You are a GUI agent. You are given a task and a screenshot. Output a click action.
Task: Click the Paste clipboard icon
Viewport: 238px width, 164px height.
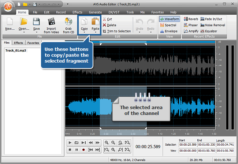coord(95,21)
